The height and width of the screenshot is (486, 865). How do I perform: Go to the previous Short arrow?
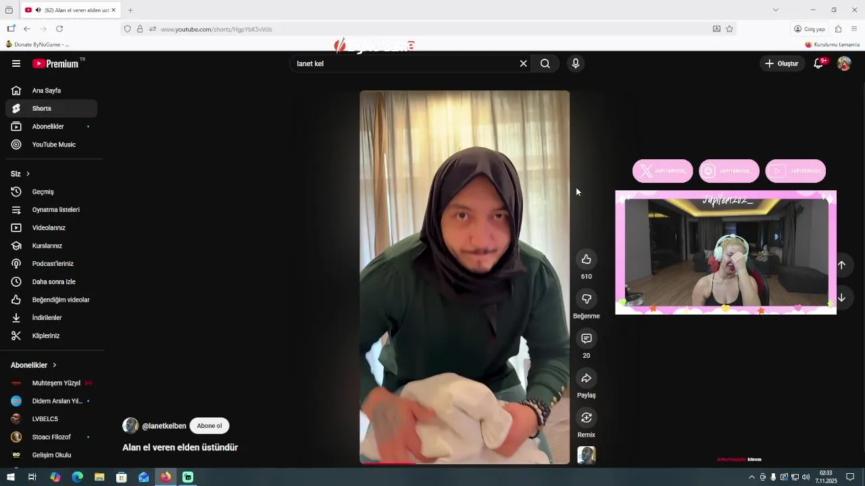tap(841, 265)
